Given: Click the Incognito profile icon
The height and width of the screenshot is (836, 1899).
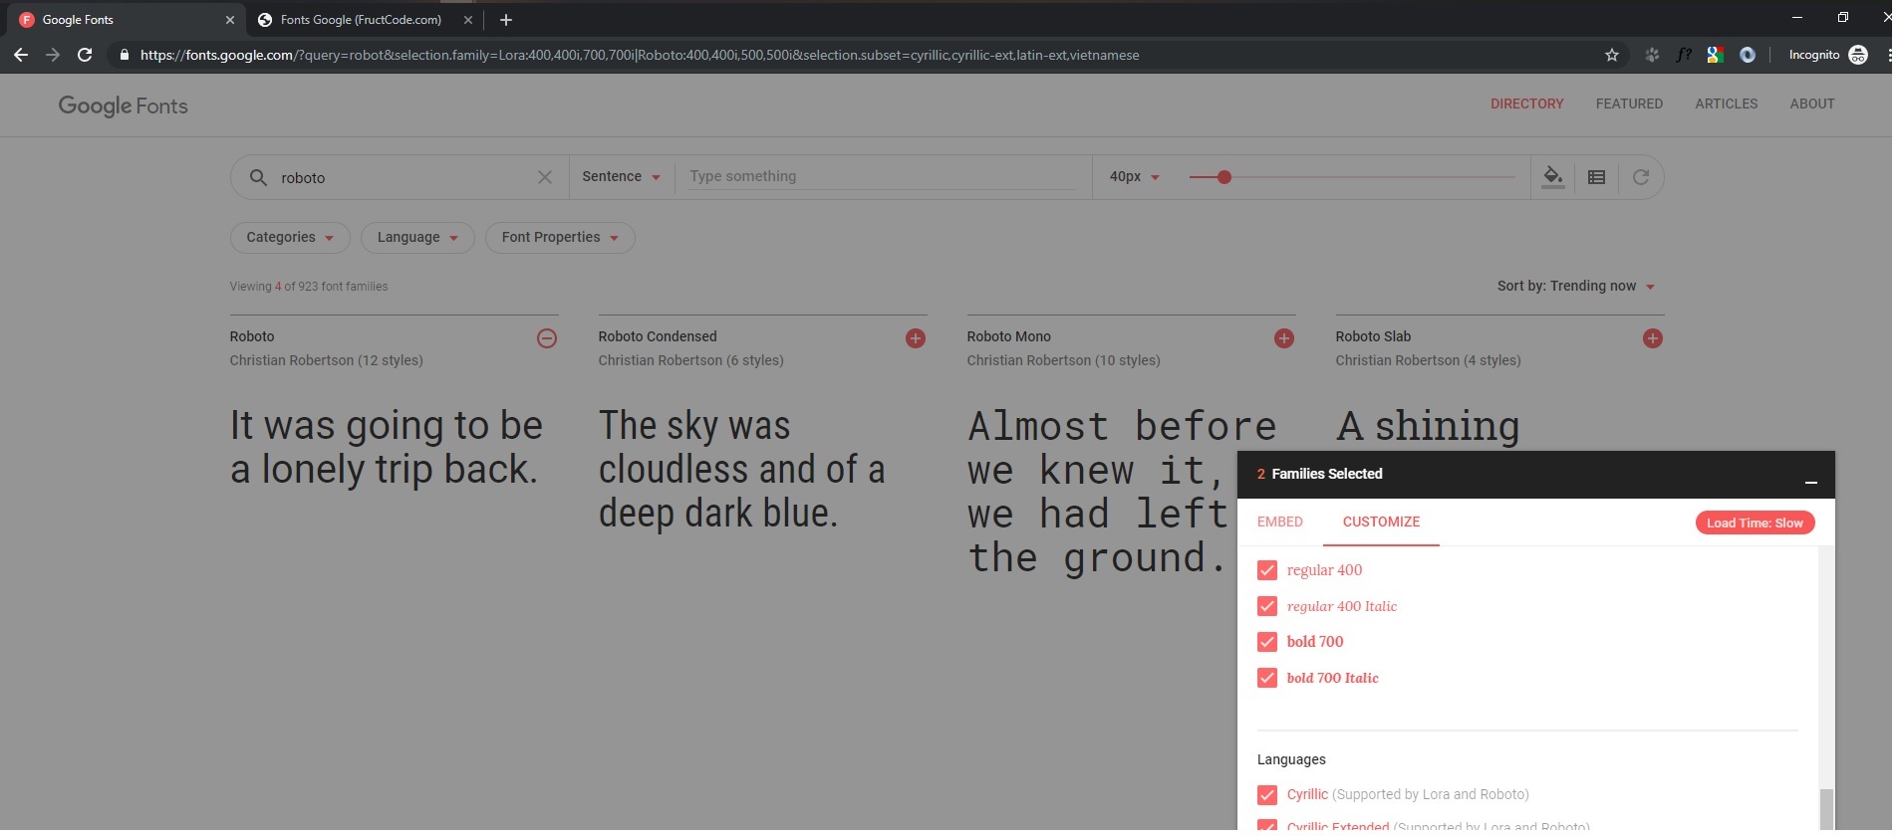Looking at the screenshot, I should 1857,55.
